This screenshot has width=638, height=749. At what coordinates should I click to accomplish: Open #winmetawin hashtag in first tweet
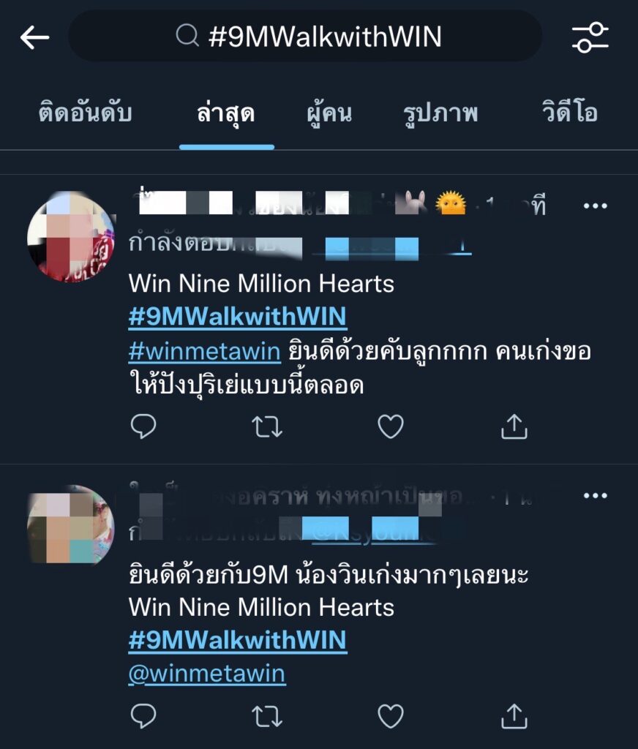click(205, 352)
